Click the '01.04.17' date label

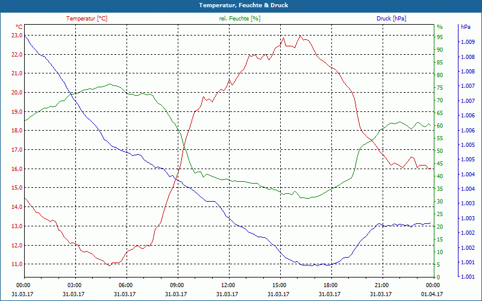pos(432,294)
